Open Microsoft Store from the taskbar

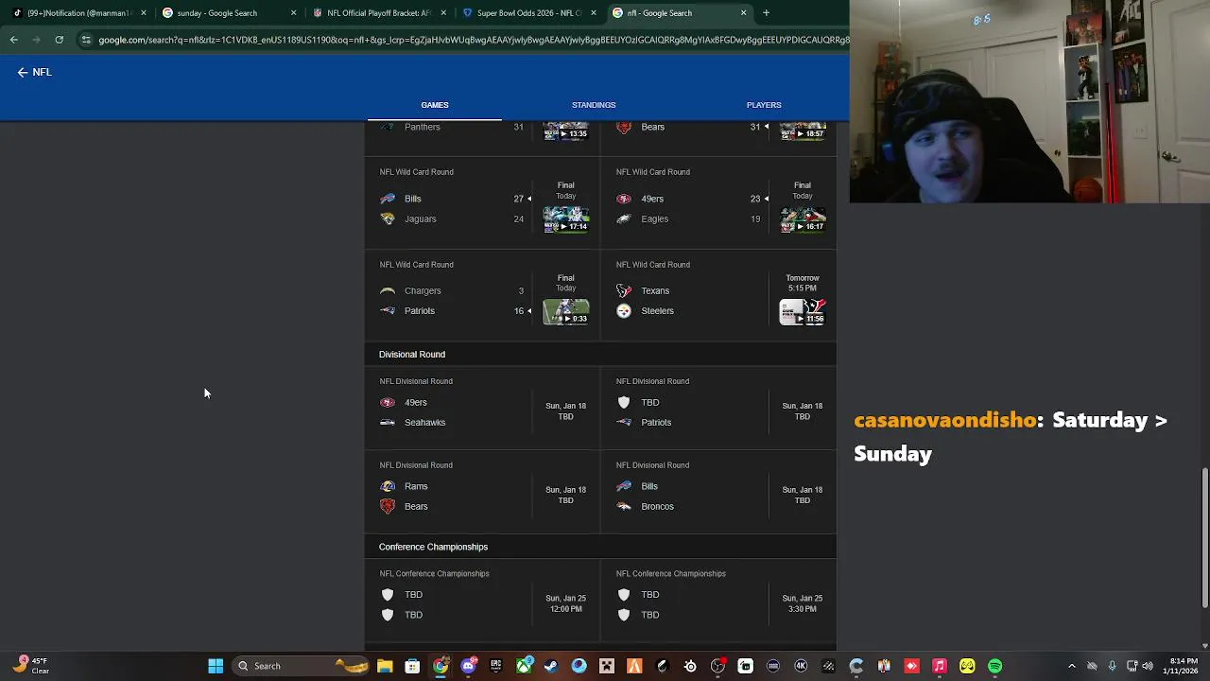[x=412, y=666]
